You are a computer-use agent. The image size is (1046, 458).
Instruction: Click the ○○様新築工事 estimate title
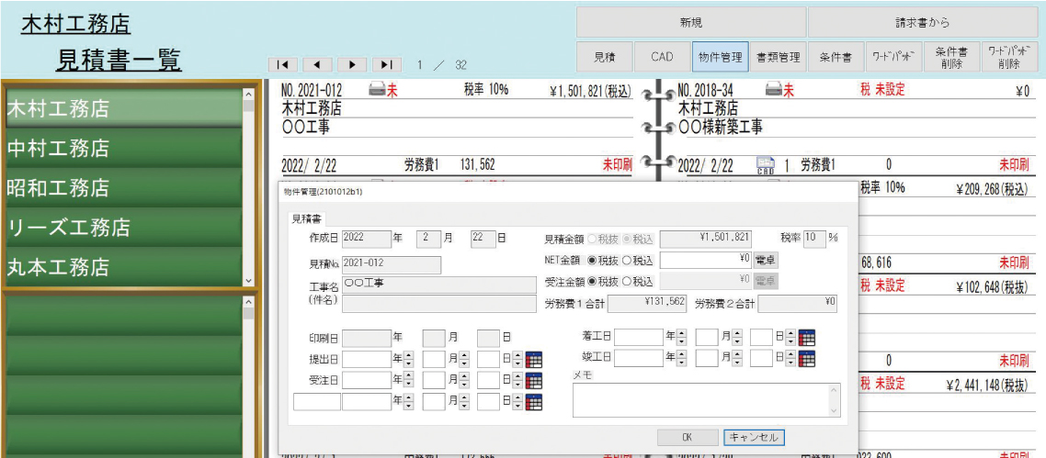(720, 127)
